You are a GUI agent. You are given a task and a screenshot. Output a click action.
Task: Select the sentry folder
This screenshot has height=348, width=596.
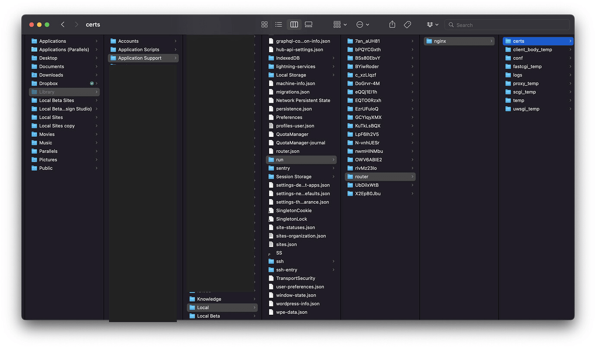(x=301, y=168)
